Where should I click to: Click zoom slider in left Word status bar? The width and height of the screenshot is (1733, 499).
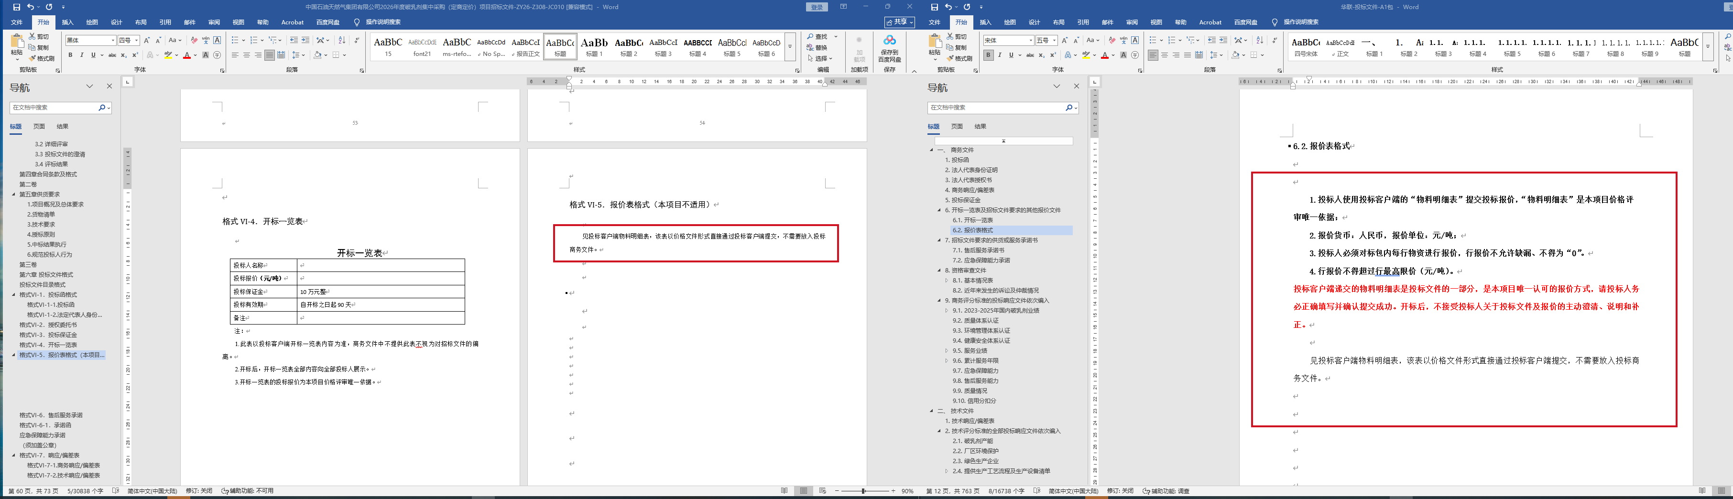click(864, 491)
